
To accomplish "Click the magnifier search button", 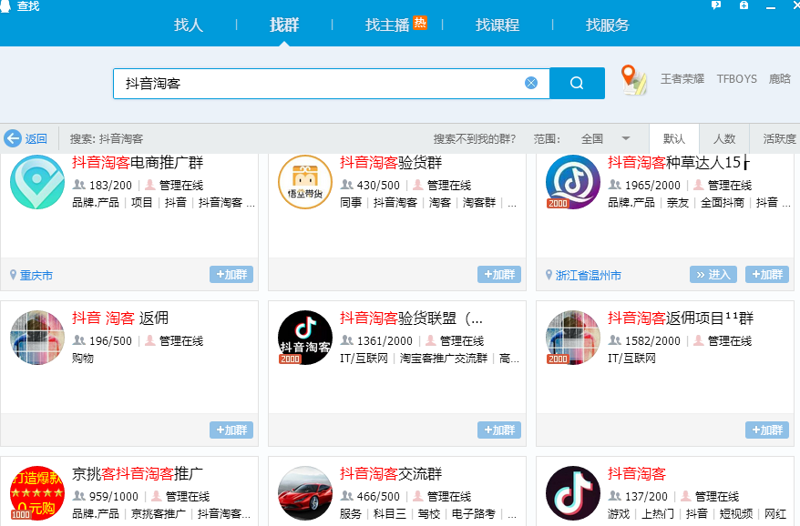I will [x=577, y=83].
